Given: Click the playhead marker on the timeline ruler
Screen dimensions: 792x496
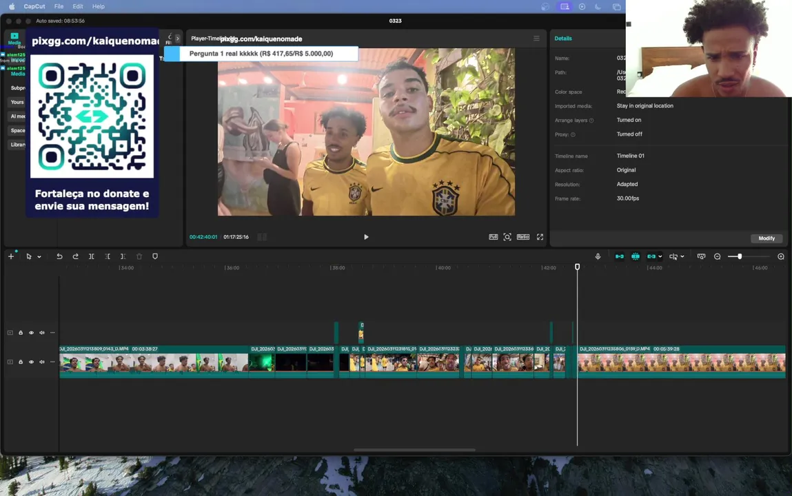Looking at the screenshot, I should (x=578, y=267).
